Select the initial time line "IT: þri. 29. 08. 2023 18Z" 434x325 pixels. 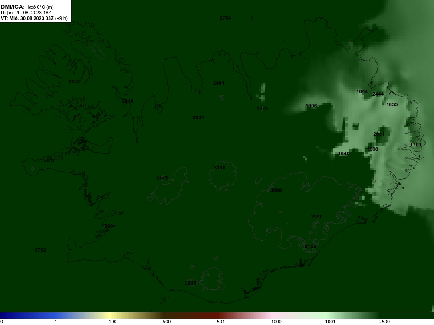[x=26, y=13]
